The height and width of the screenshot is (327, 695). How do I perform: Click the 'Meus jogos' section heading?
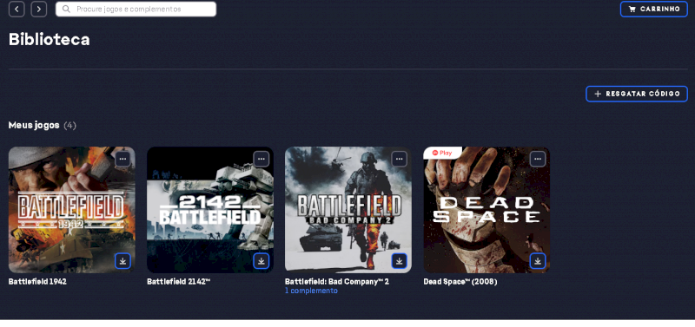[34, 125]
